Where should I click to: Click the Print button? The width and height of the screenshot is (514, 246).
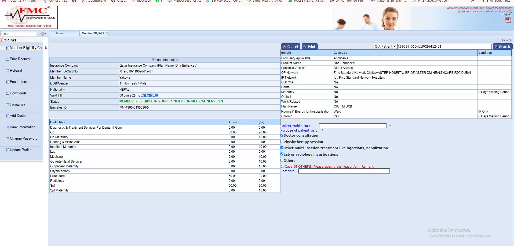(309, 47)
